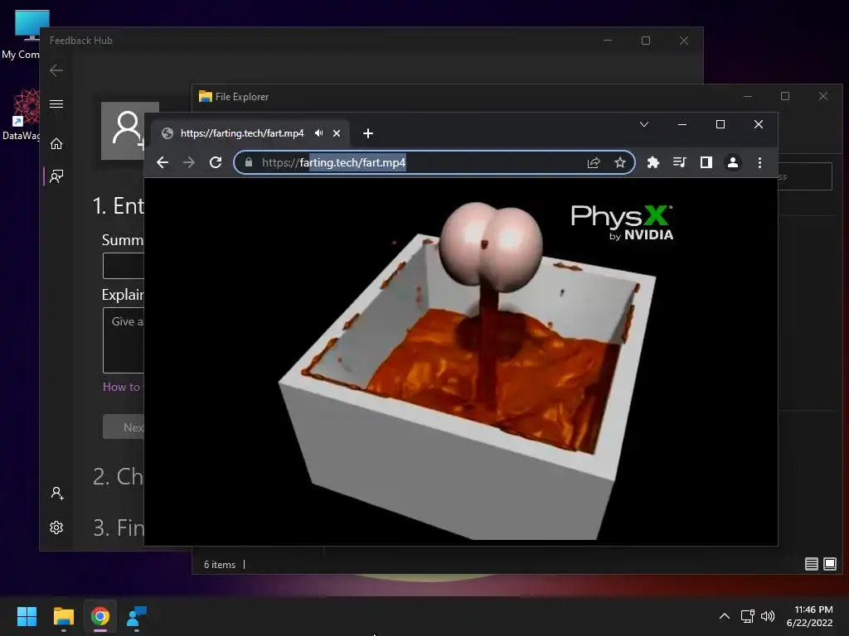This screenshot has height=636, width=849.
Task: Open the 'How to' link in Feedback Hub
Action: coord(121,387)
